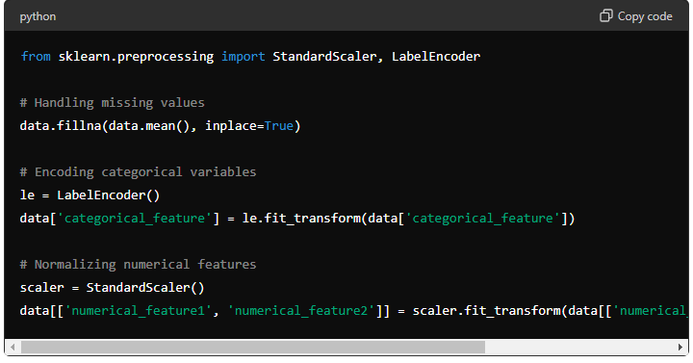Image resolution: width=693 pixels, height=363 pixels.
Task: Click the right scrollbar arrow
Action: [680, 347]
